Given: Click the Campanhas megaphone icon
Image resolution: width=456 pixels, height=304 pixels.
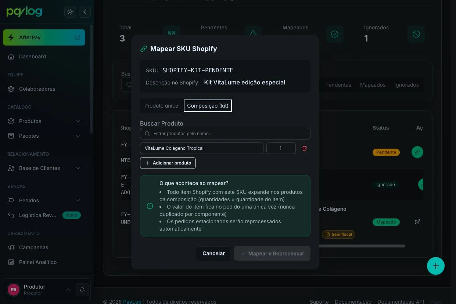Looking at the screenshot, I should [11, 247].
